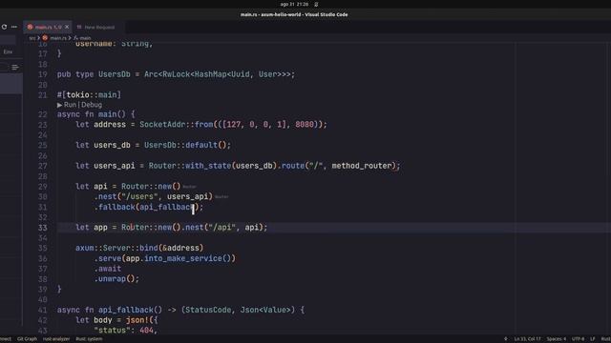
Task: Change the file encoding UTF-8
Action: click(x=578, y=339)
